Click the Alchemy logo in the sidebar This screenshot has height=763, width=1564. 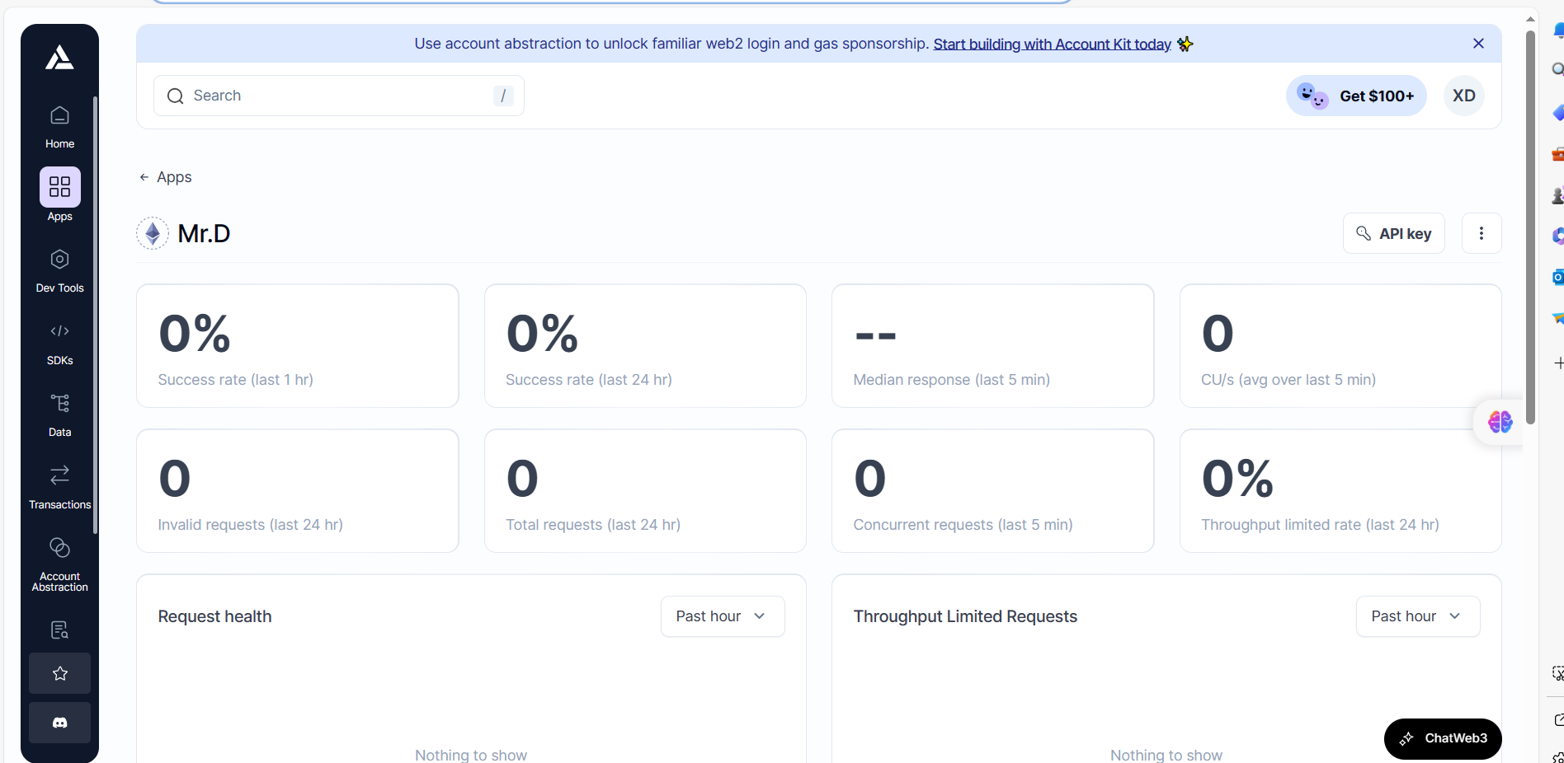pos(59,58)
